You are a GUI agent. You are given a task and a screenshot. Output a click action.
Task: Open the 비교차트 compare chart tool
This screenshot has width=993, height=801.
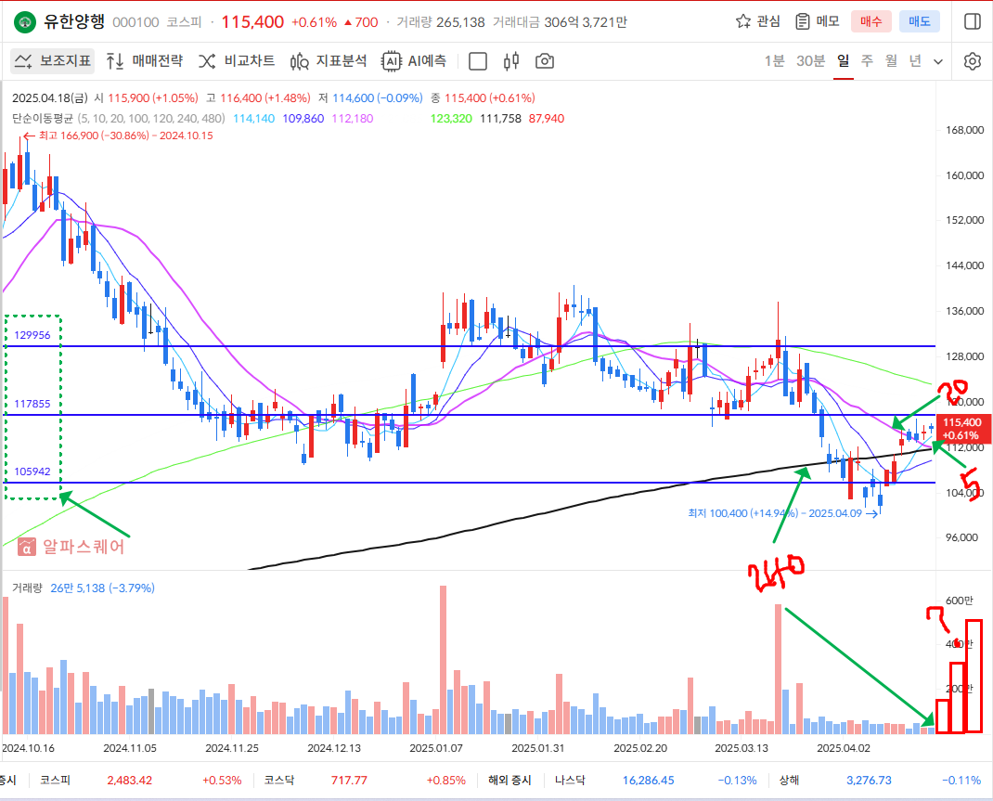click(237, 61)
